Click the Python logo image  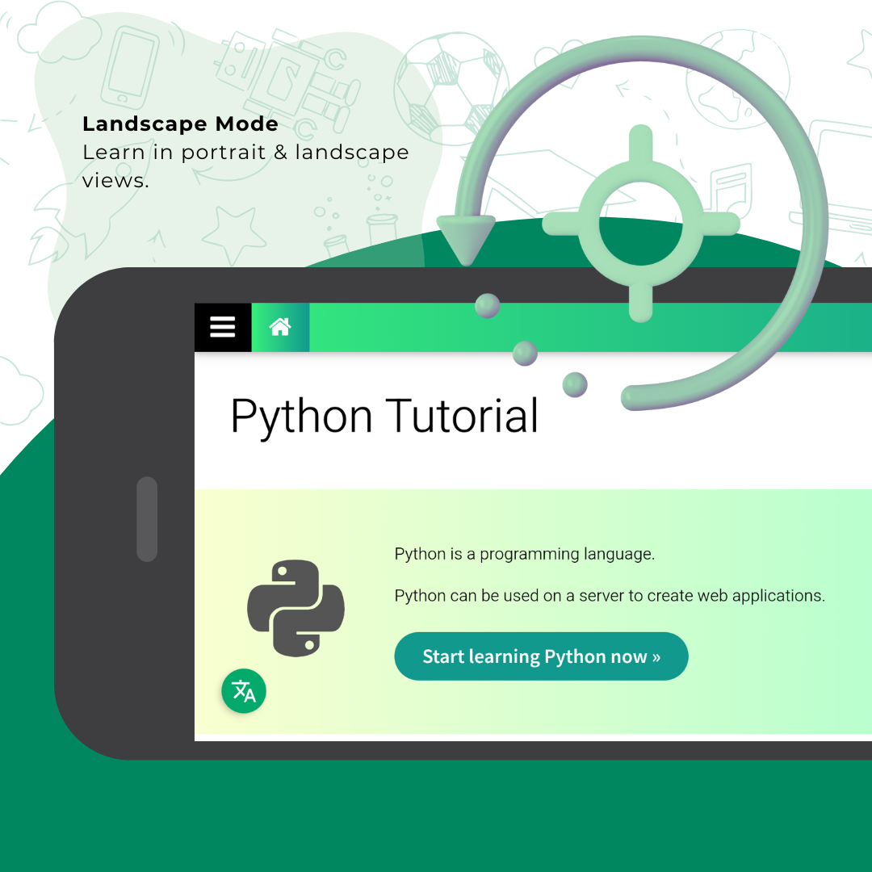[x=296, y=608]
